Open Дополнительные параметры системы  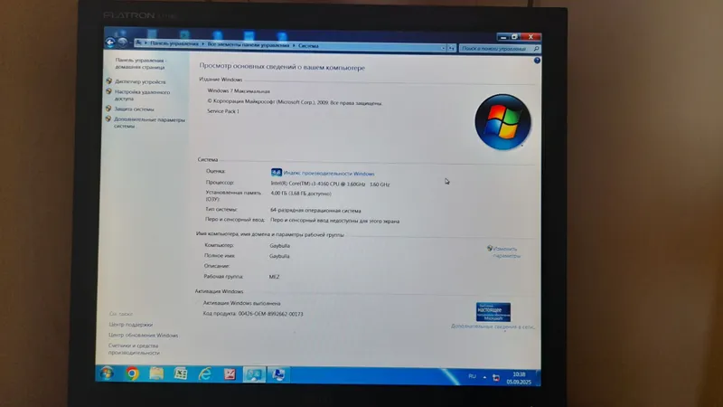[149, 123]
